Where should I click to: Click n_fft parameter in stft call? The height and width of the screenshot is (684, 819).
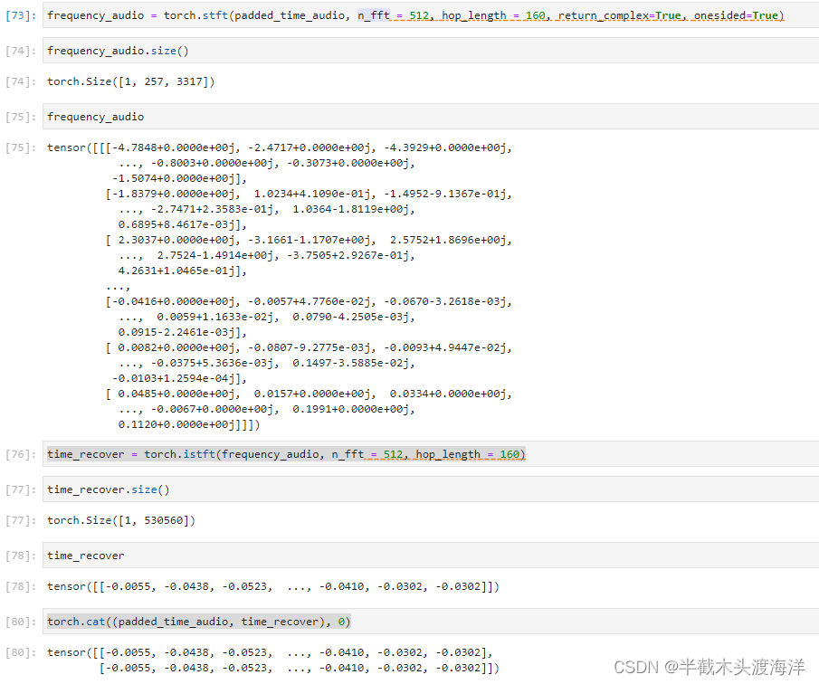coord(374,15)
